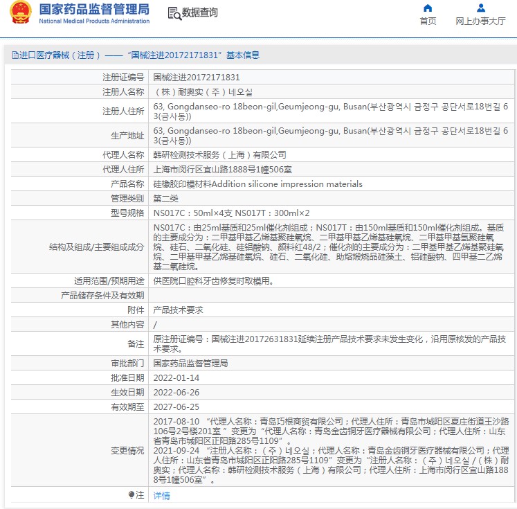Click the home house icon
The height and width of the screenshot is (509, 517).
[428, 8]
